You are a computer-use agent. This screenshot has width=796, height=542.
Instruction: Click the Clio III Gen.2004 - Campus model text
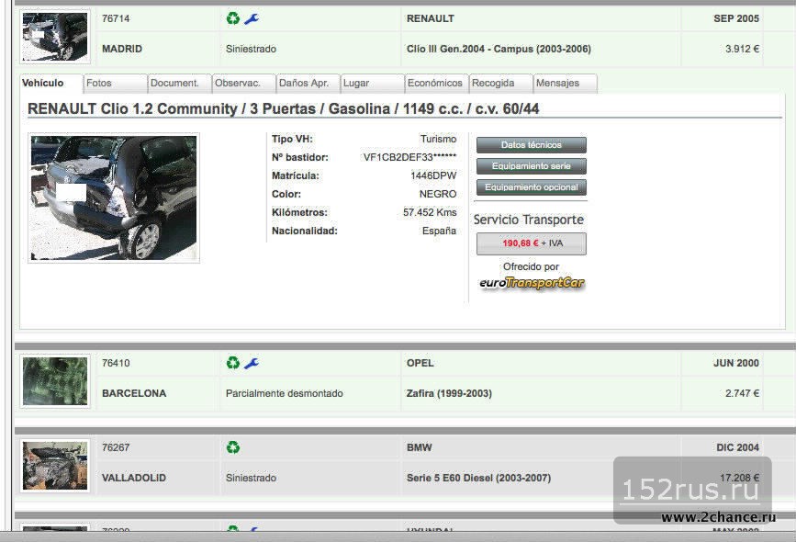(499, 49)
